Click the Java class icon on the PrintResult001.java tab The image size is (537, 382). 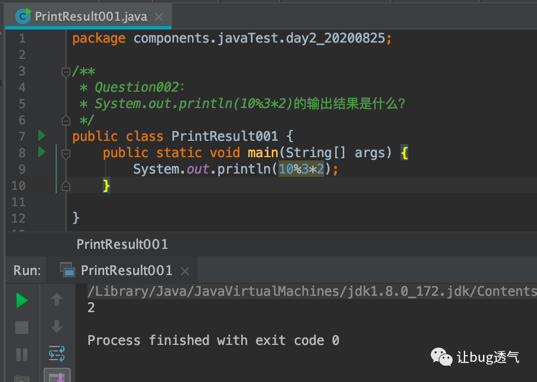pyautogui.click(x=23, y=16)
